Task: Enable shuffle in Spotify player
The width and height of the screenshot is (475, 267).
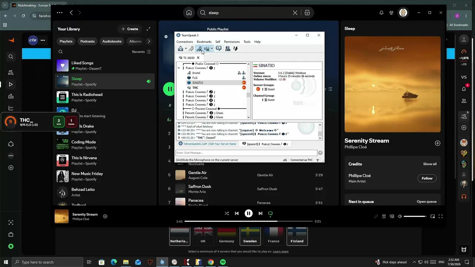Action: [227, 214]
